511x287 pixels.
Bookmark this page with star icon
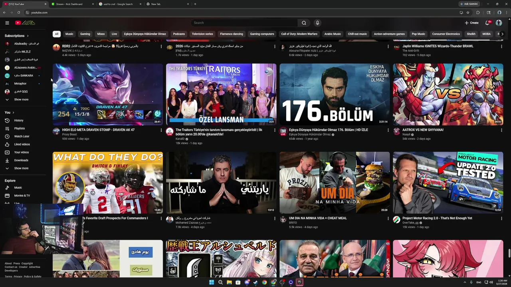(468, 12)
